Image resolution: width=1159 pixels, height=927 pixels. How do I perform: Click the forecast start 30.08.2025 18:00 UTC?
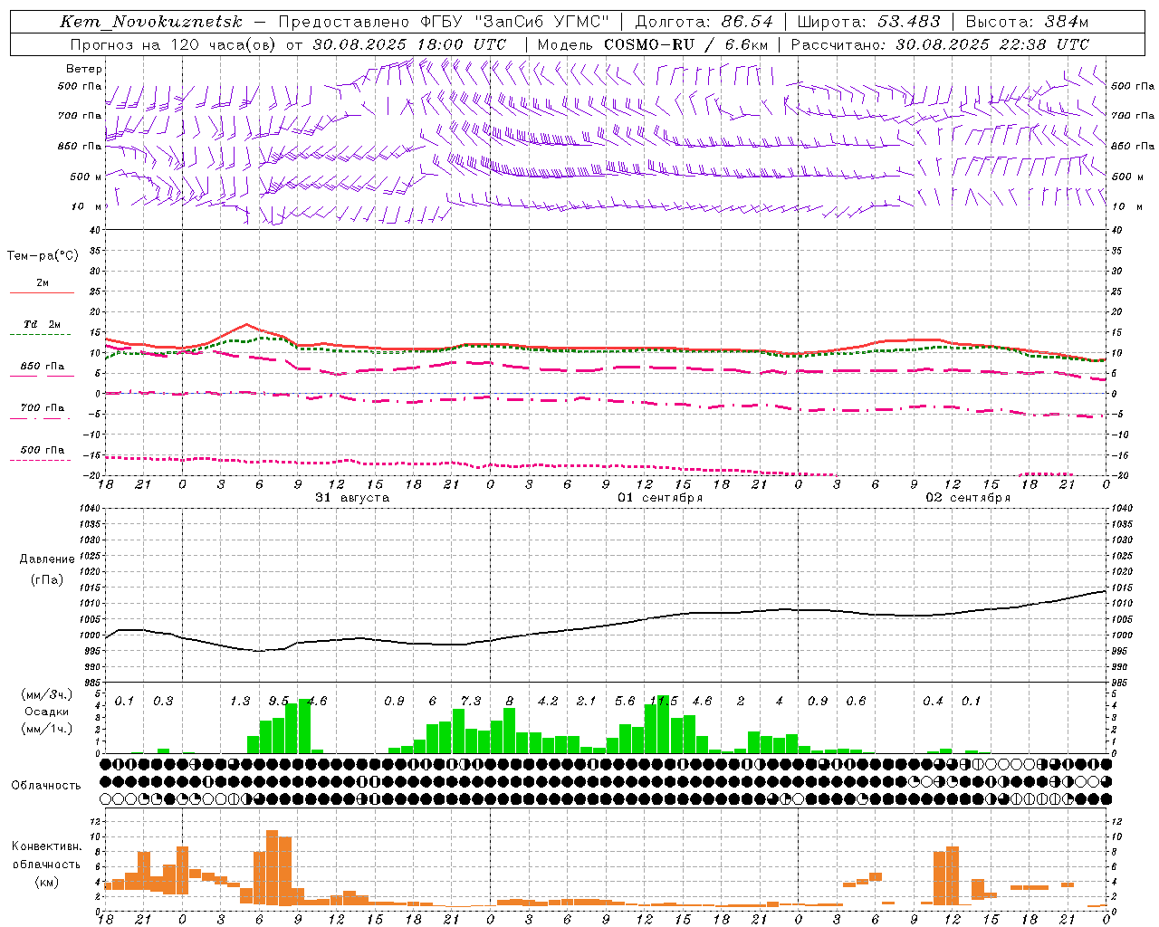coord(408,44)
